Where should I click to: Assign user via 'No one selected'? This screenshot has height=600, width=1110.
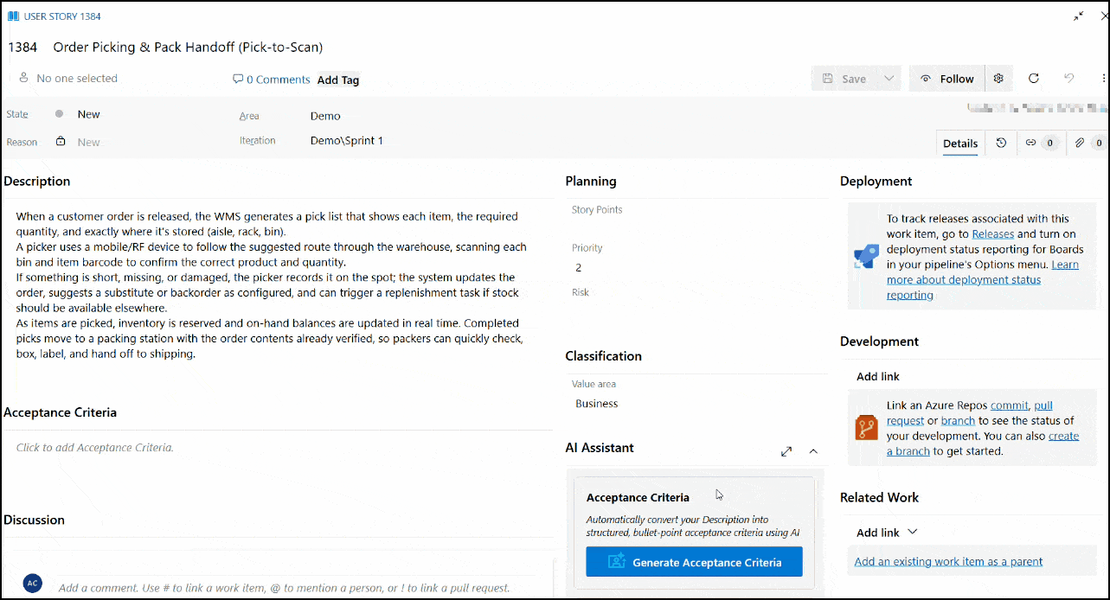click(x=76, y=79)
